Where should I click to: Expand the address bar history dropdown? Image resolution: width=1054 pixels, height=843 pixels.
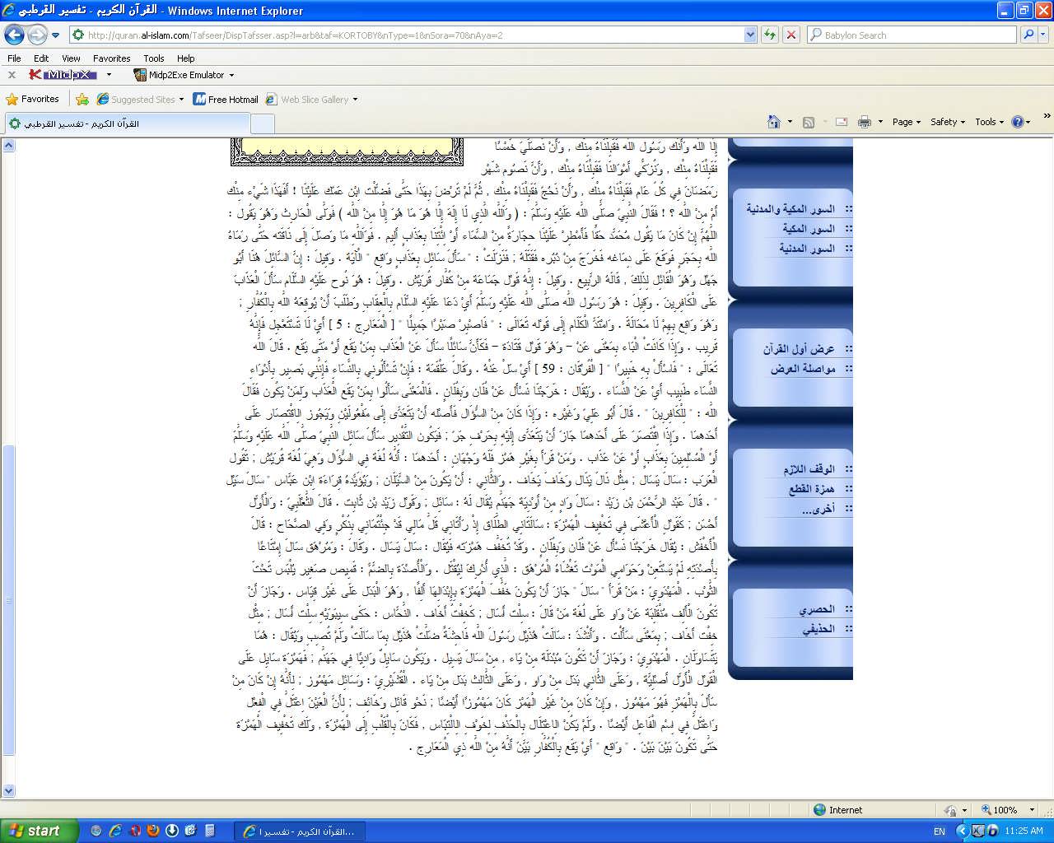pos(750,35)
